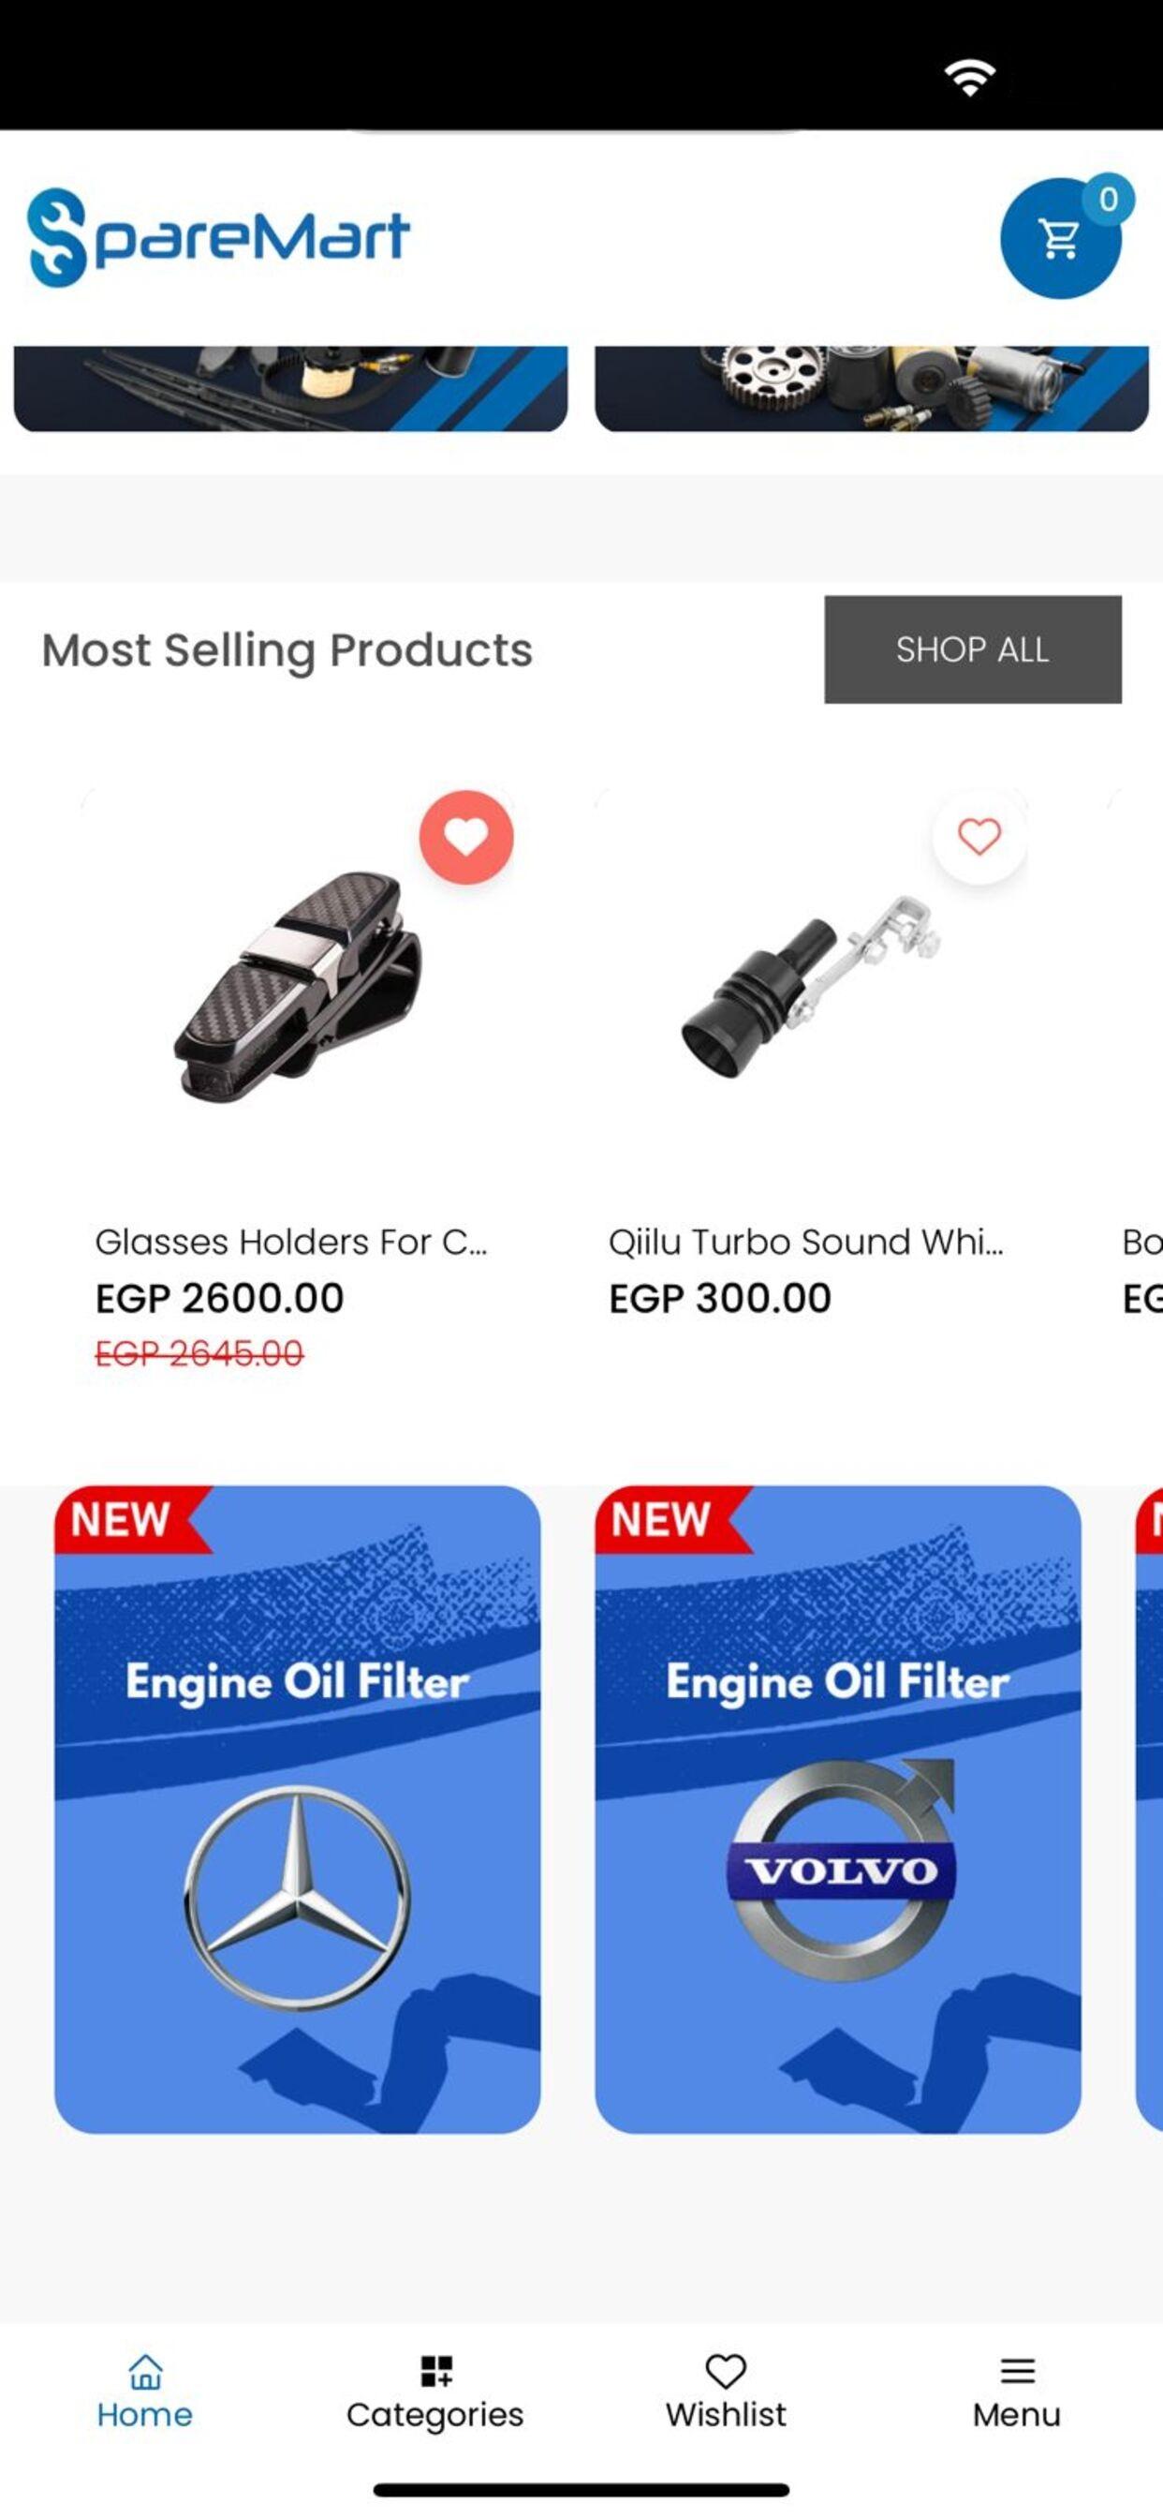This screenshot has width=1163, height=2519.
Task: Open the Qiilu Turbo Sound Whi... product title
Action: 806,1242
